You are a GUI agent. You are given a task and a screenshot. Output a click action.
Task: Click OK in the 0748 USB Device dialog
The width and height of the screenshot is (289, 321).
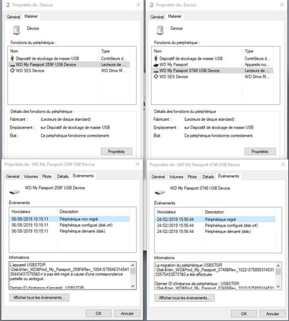244,314
